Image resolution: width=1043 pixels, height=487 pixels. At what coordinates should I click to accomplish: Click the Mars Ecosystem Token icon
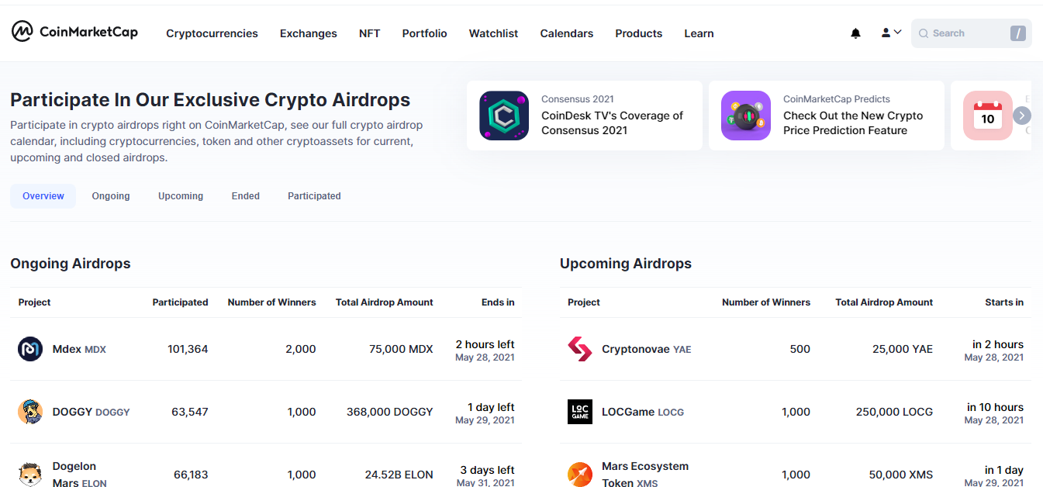point(580,474)
